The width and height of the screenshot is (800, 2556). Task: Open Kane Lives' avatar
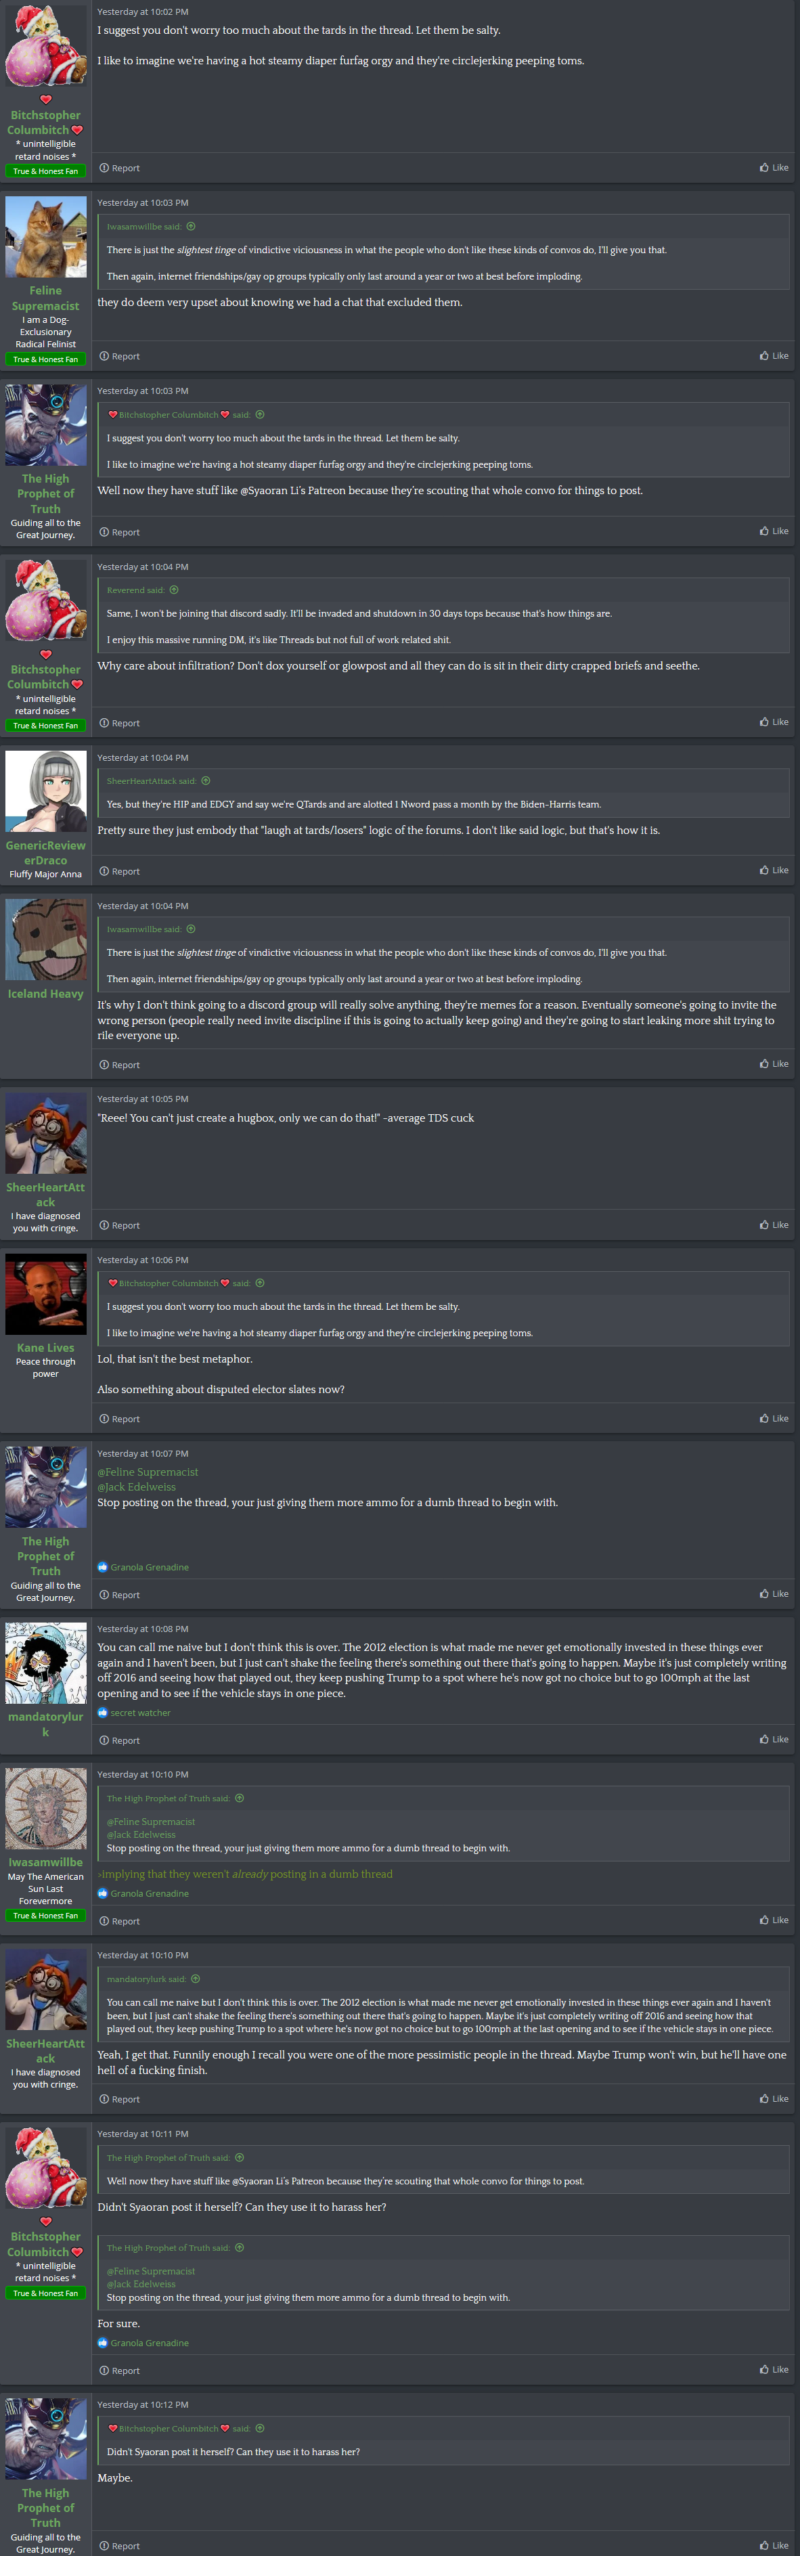click(x=45, y=1294)
